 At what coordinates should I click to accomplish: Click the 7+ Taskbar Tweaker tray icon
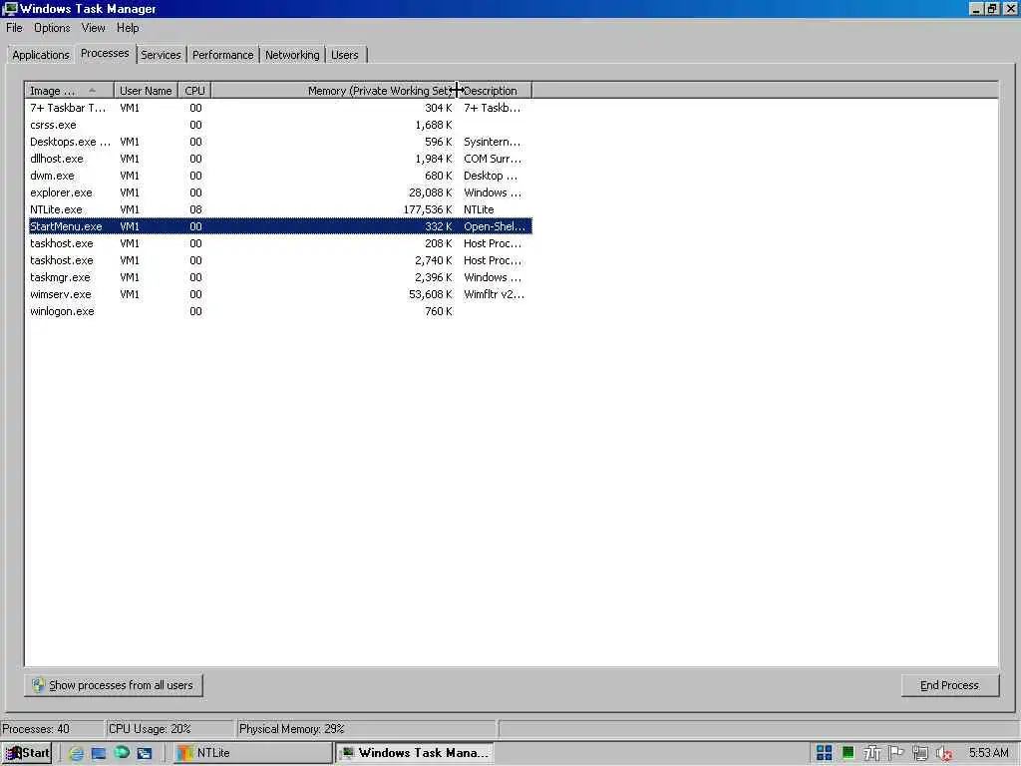coord(871,753)
